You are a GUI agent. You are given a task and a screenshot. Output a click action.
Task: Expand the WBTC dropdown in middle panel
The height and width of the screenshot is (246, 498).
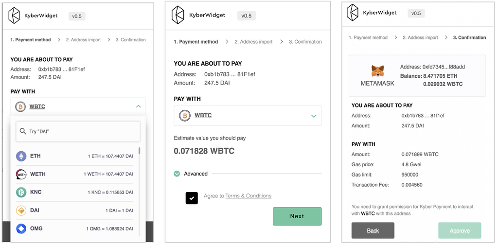(314, 116)
